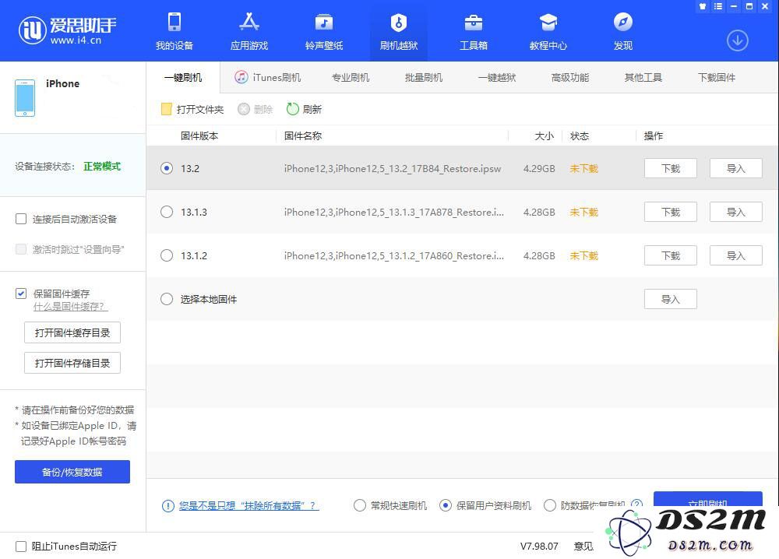Viewport: 779px width, 559px height.
Task: Open 发现 discover section
Action: pyautogui.click(x=623, y=31)
